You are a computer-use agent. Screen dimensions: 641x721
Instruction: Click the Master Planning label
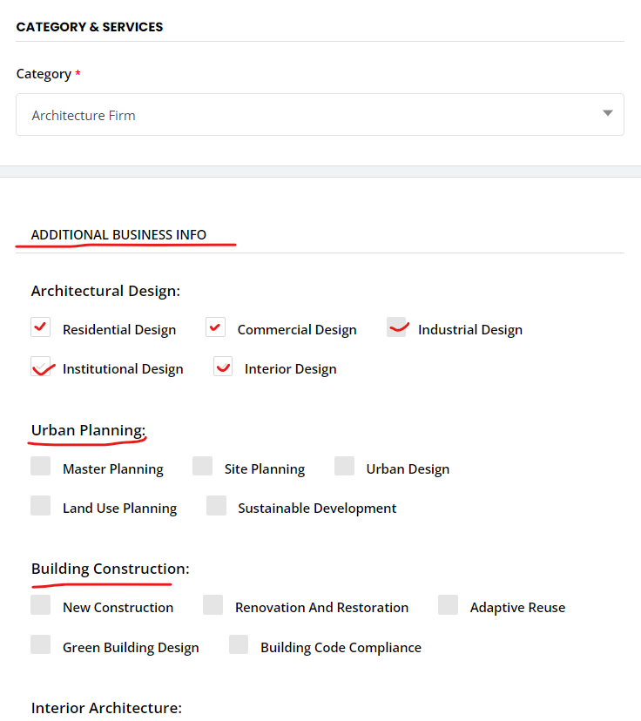coord(113,469)
